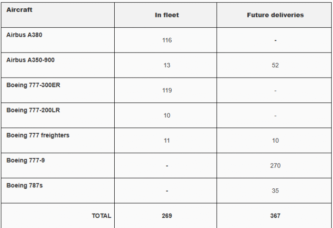Screen dimensions: 333x228
Task: Click the 777-9 future deliveries value 270
Action: (275, 166)
